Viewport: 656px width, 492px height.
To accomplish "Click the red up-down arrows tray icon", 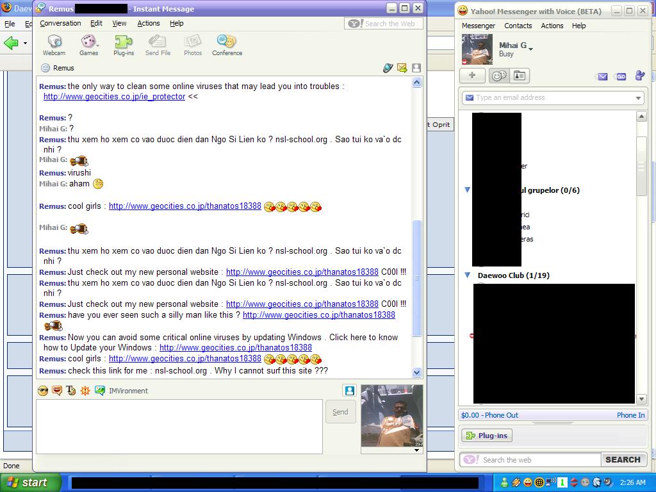I will click(573, 482).
